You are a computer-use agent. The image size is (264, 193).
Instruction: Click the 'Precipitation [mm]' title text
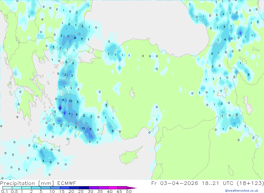(27, 183)
